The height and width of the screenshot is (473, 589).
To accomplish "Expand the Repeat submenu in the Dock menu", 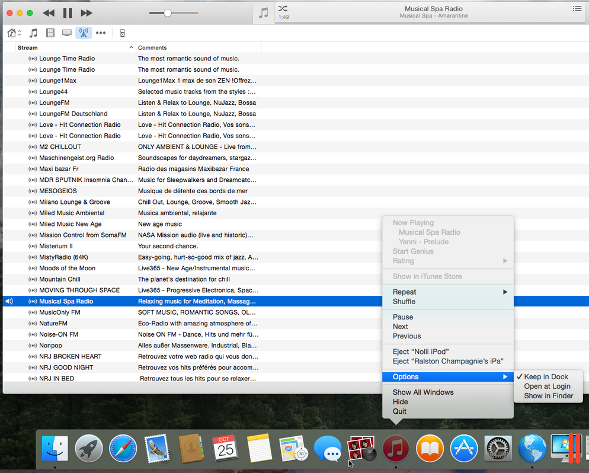I will tap(448, 292).
